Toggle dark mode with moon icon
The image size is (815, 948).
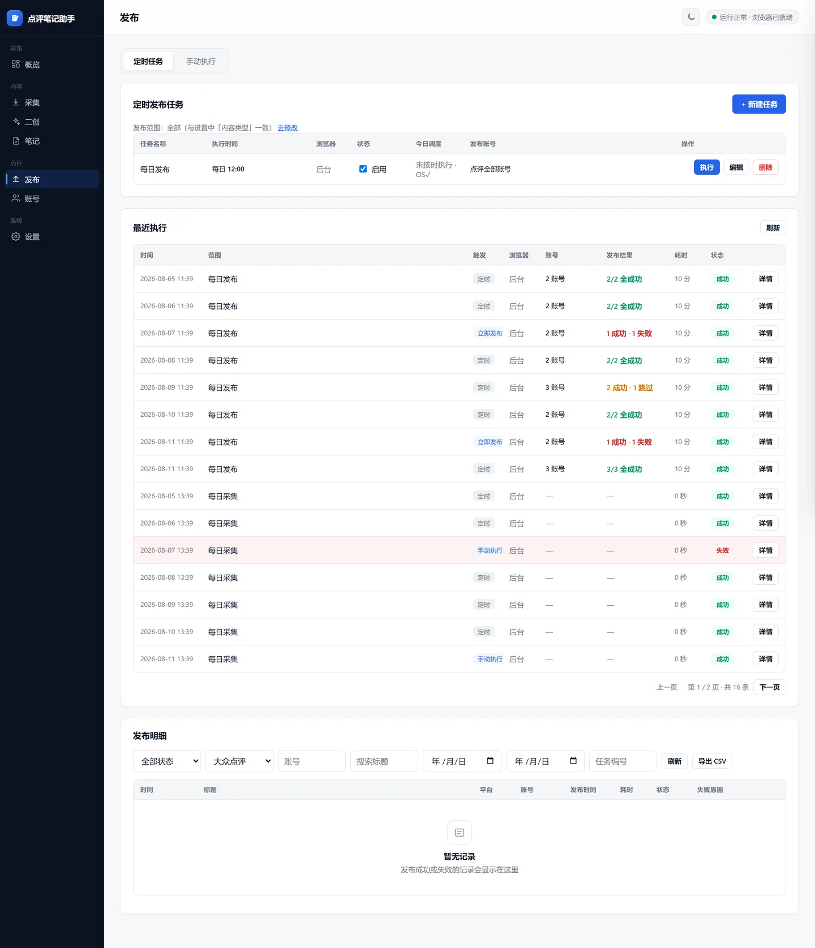point(691,17)
